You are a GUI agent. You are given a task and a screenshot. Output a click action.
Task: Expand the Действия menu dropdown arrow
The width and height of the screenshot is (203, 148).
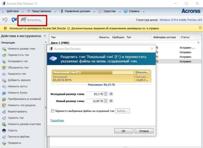[x=22, y=11]
